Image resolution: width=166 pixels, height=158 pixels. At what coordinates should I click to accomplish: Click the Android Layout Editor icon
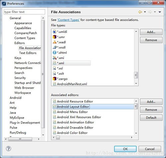click(x=54, y=107)
